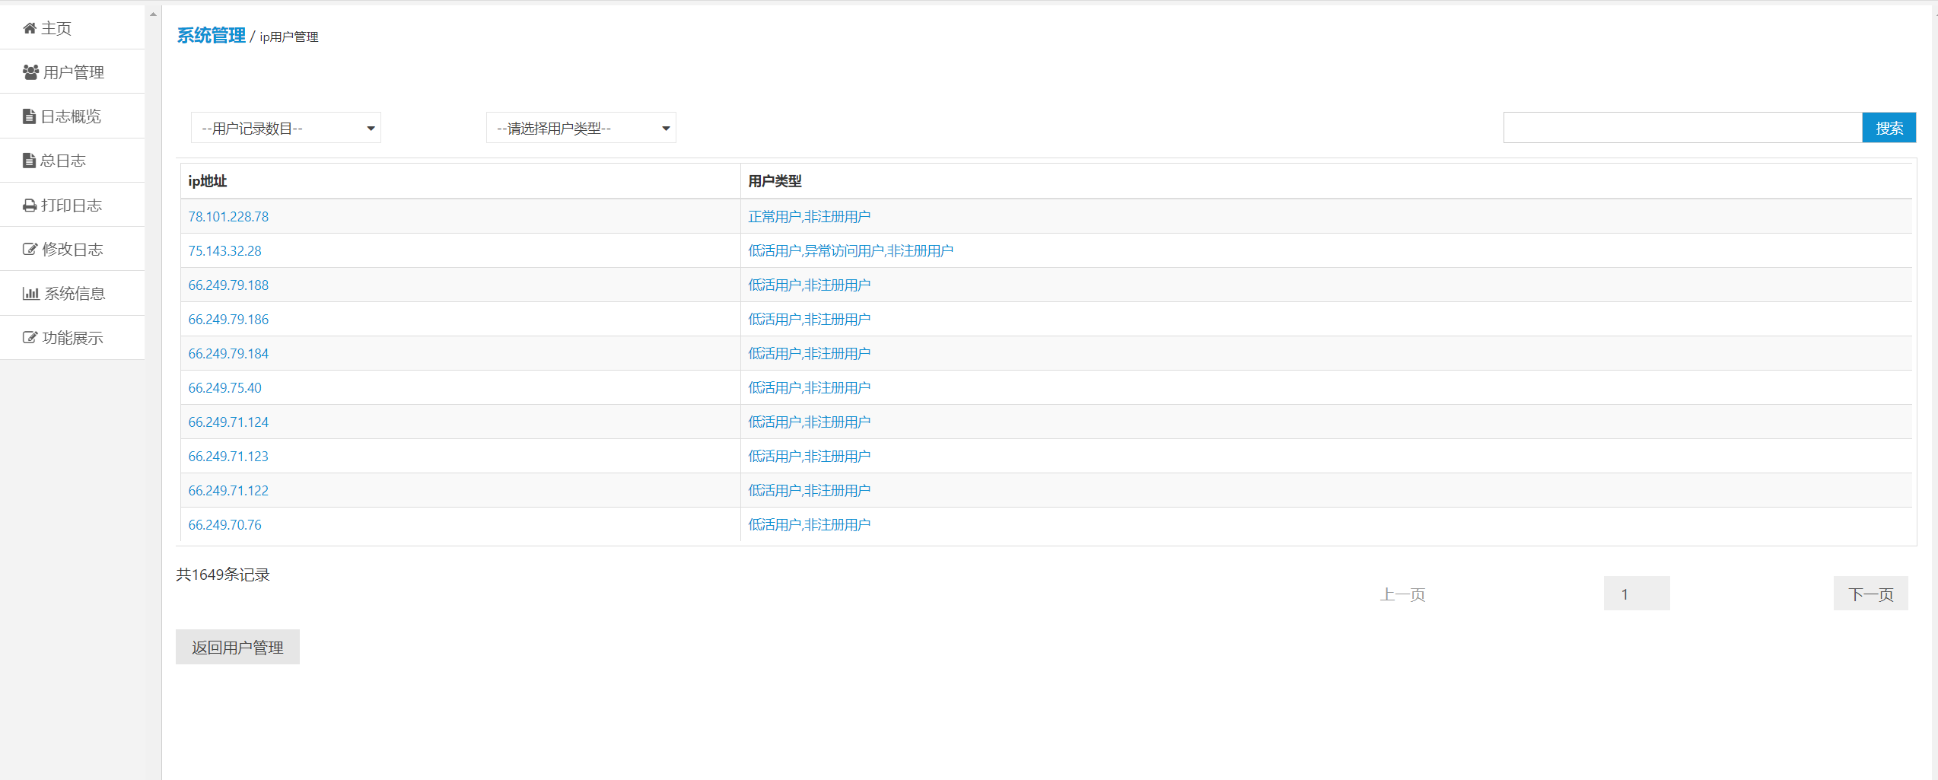1938x780 pixels.
Task: Select 总日志 in the sidebar
Action: 72,161
